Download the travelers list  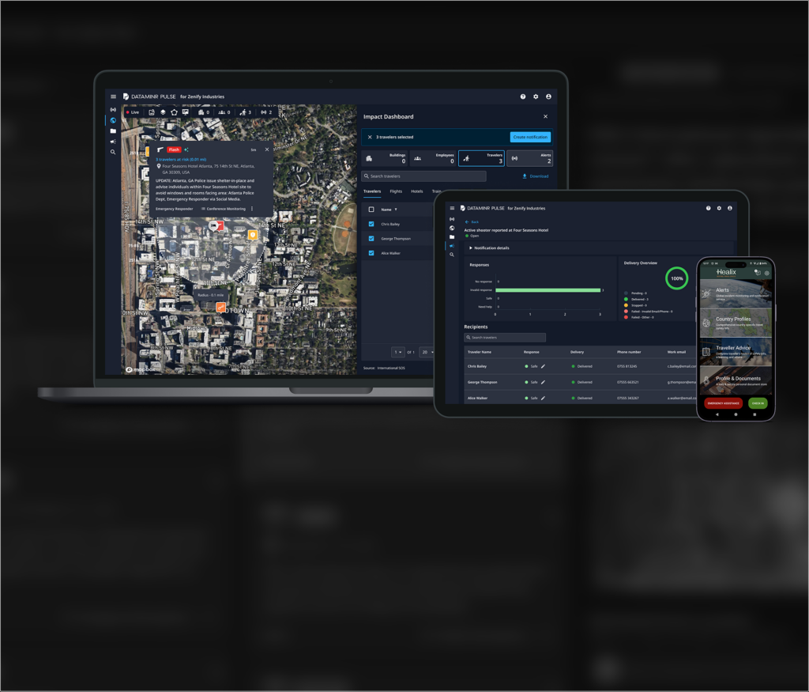tap(536, 176)
